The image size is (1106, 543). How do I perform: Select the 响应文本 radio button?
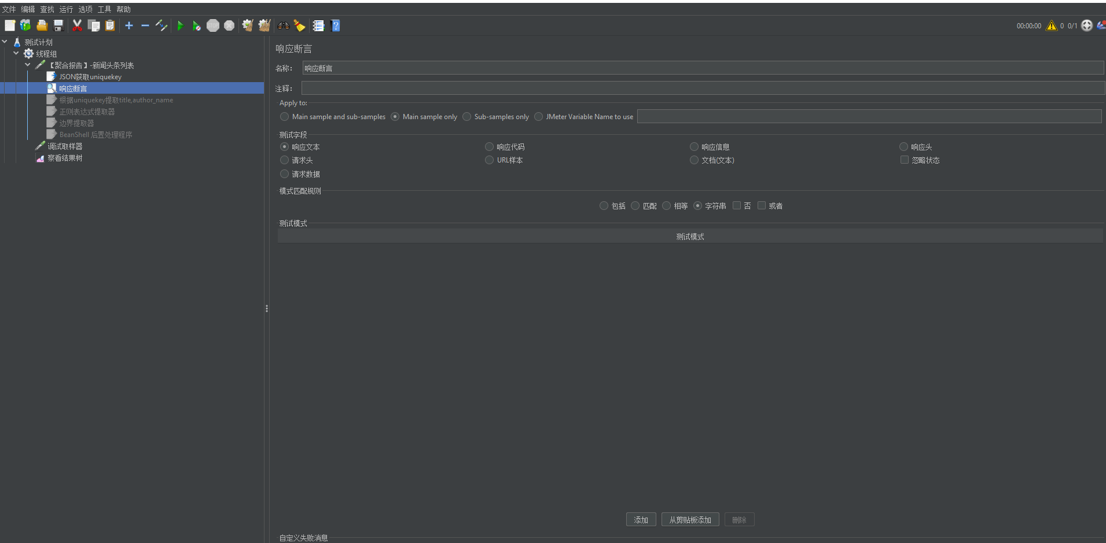click(284, 147)
